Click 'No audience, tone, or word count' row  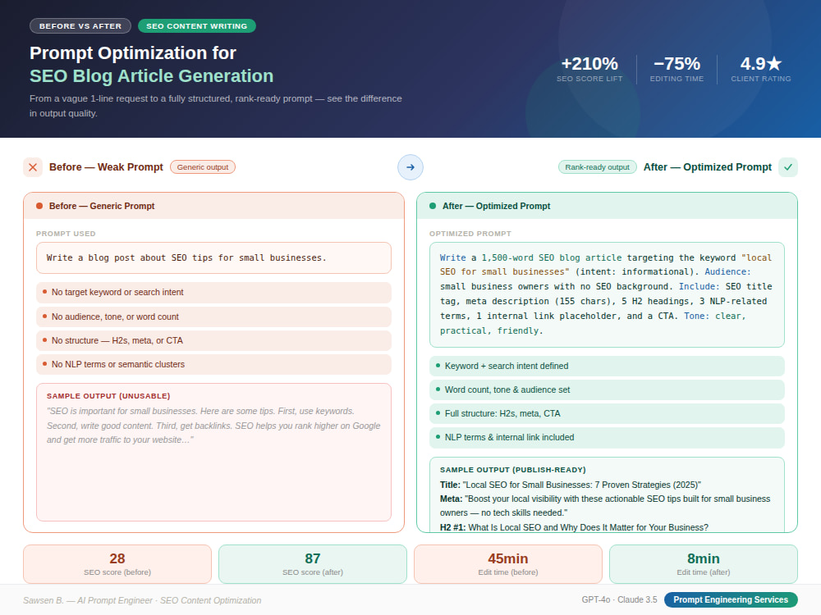[x=213, y=317]
